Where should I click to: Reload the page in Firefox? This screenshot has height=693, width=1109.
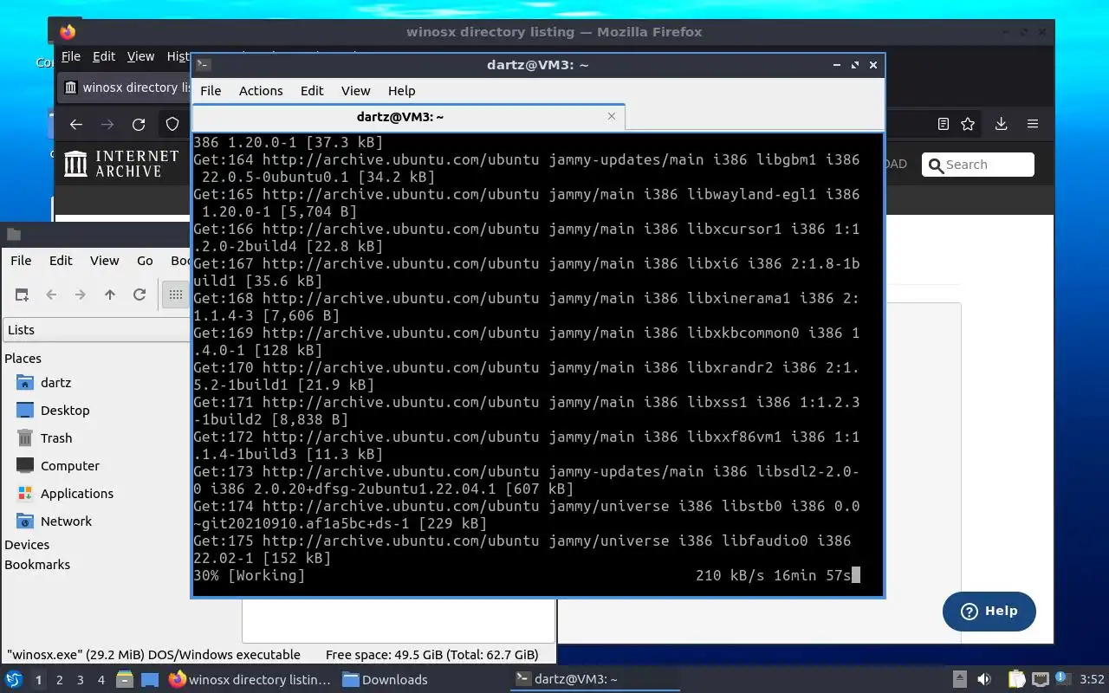click(139, 125)
